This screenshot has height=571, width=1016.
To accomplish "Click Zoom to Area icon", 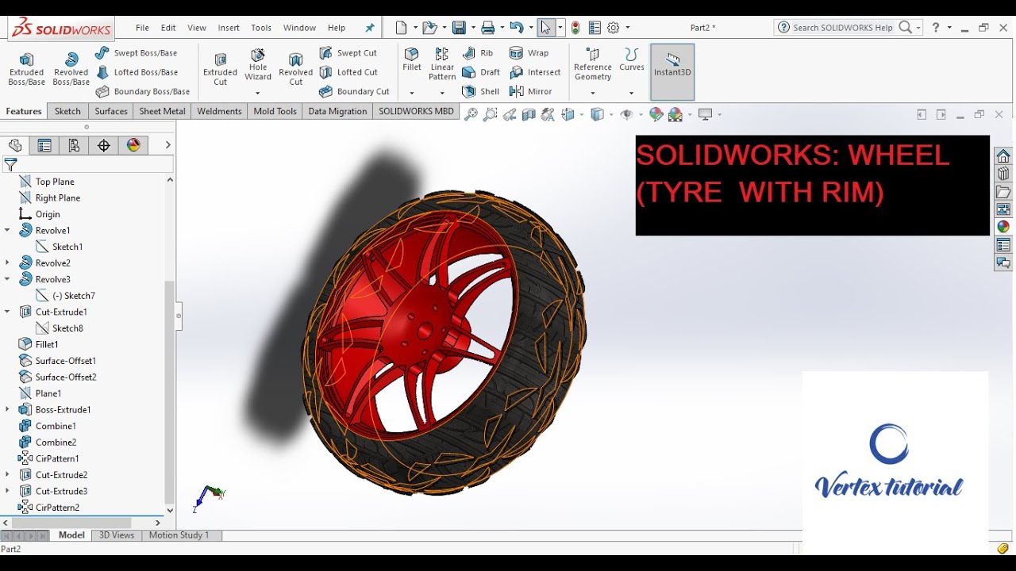I will tap(490, 115).
